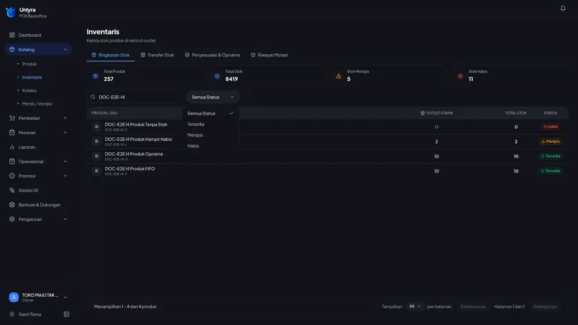
Task: Click the Uniyra logo icon
Action: (x=11, y=12)
